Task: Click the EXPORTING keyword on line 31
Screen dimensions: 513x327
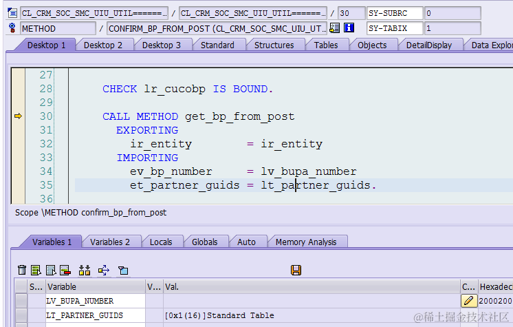Action: [x=147, y=130]
